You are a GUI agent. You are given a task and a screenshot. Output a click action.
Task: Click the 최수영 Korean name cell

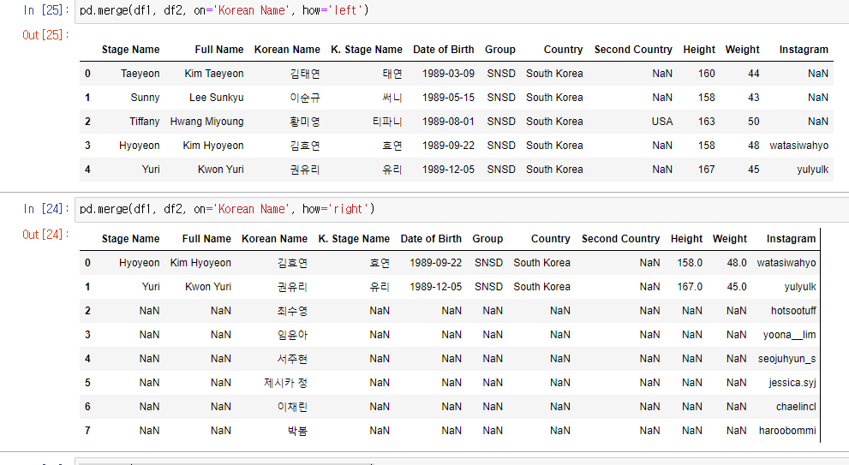[x=292, y=311]
